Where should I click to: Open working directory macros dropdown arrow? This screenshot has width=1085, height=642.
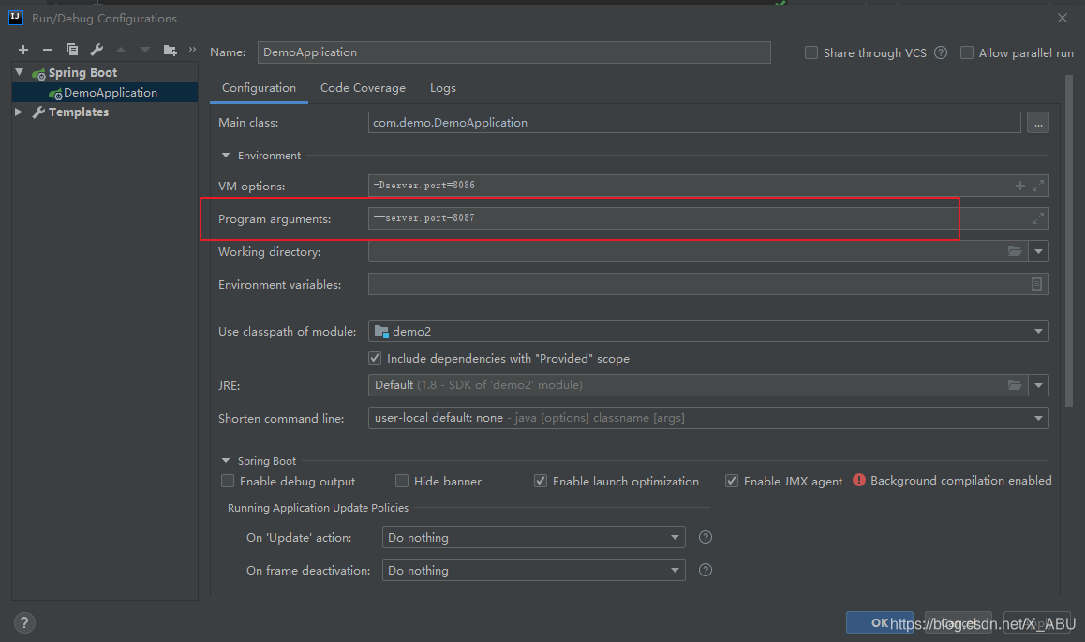click(x=1039, y=251)
